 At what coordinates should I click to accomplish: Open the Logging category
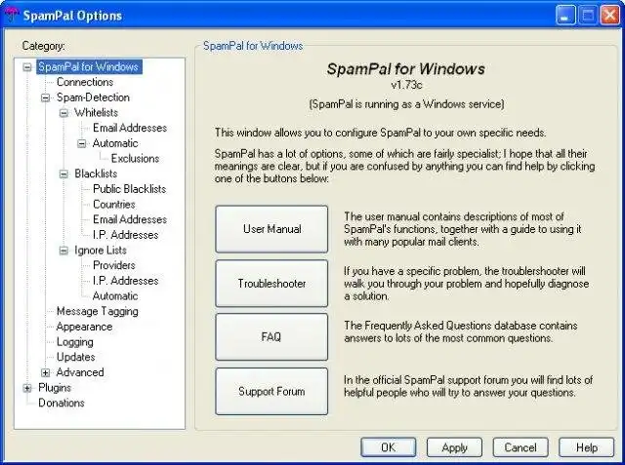tap(75, 342)
